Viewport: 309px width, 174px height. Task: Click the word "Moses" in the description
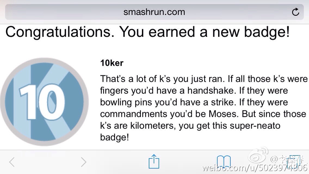point(223,114)
